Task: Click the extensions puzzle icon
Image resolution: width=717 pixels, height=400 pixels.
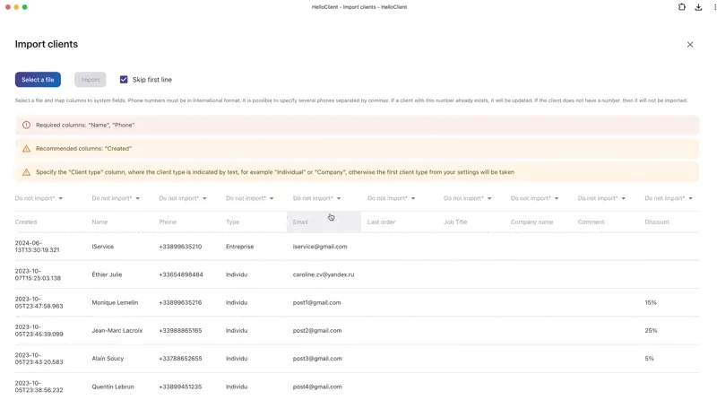Action: (x=681, y=7)
